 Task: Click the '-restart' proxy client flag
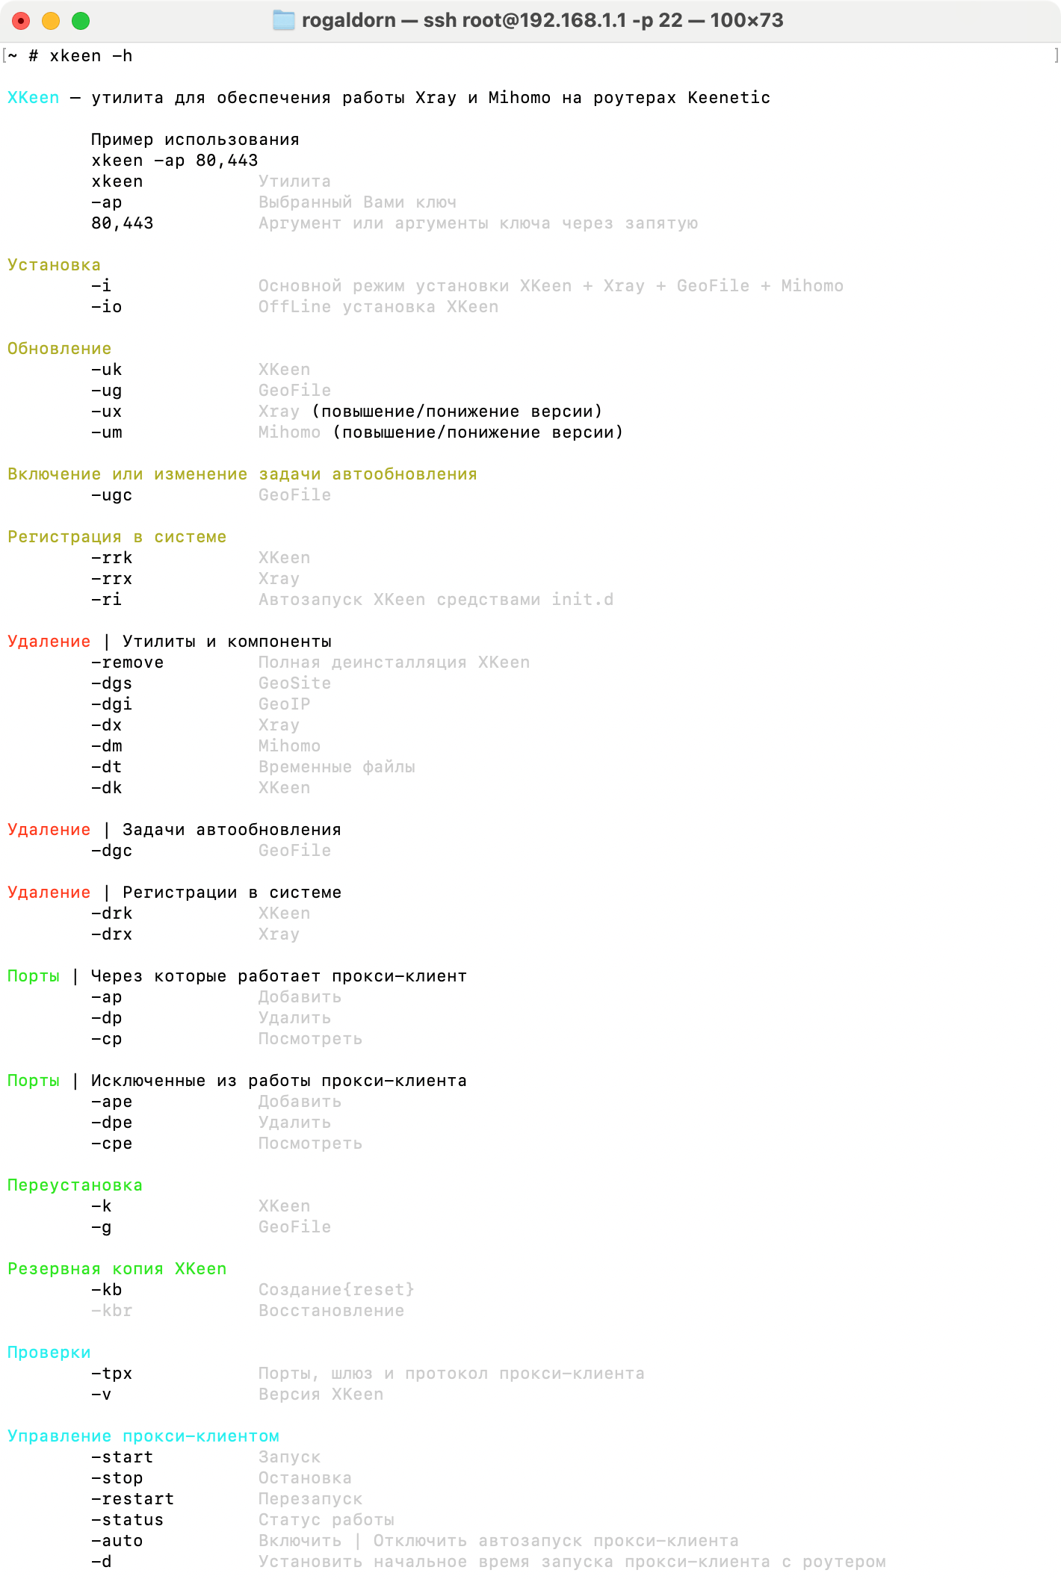132,1499
